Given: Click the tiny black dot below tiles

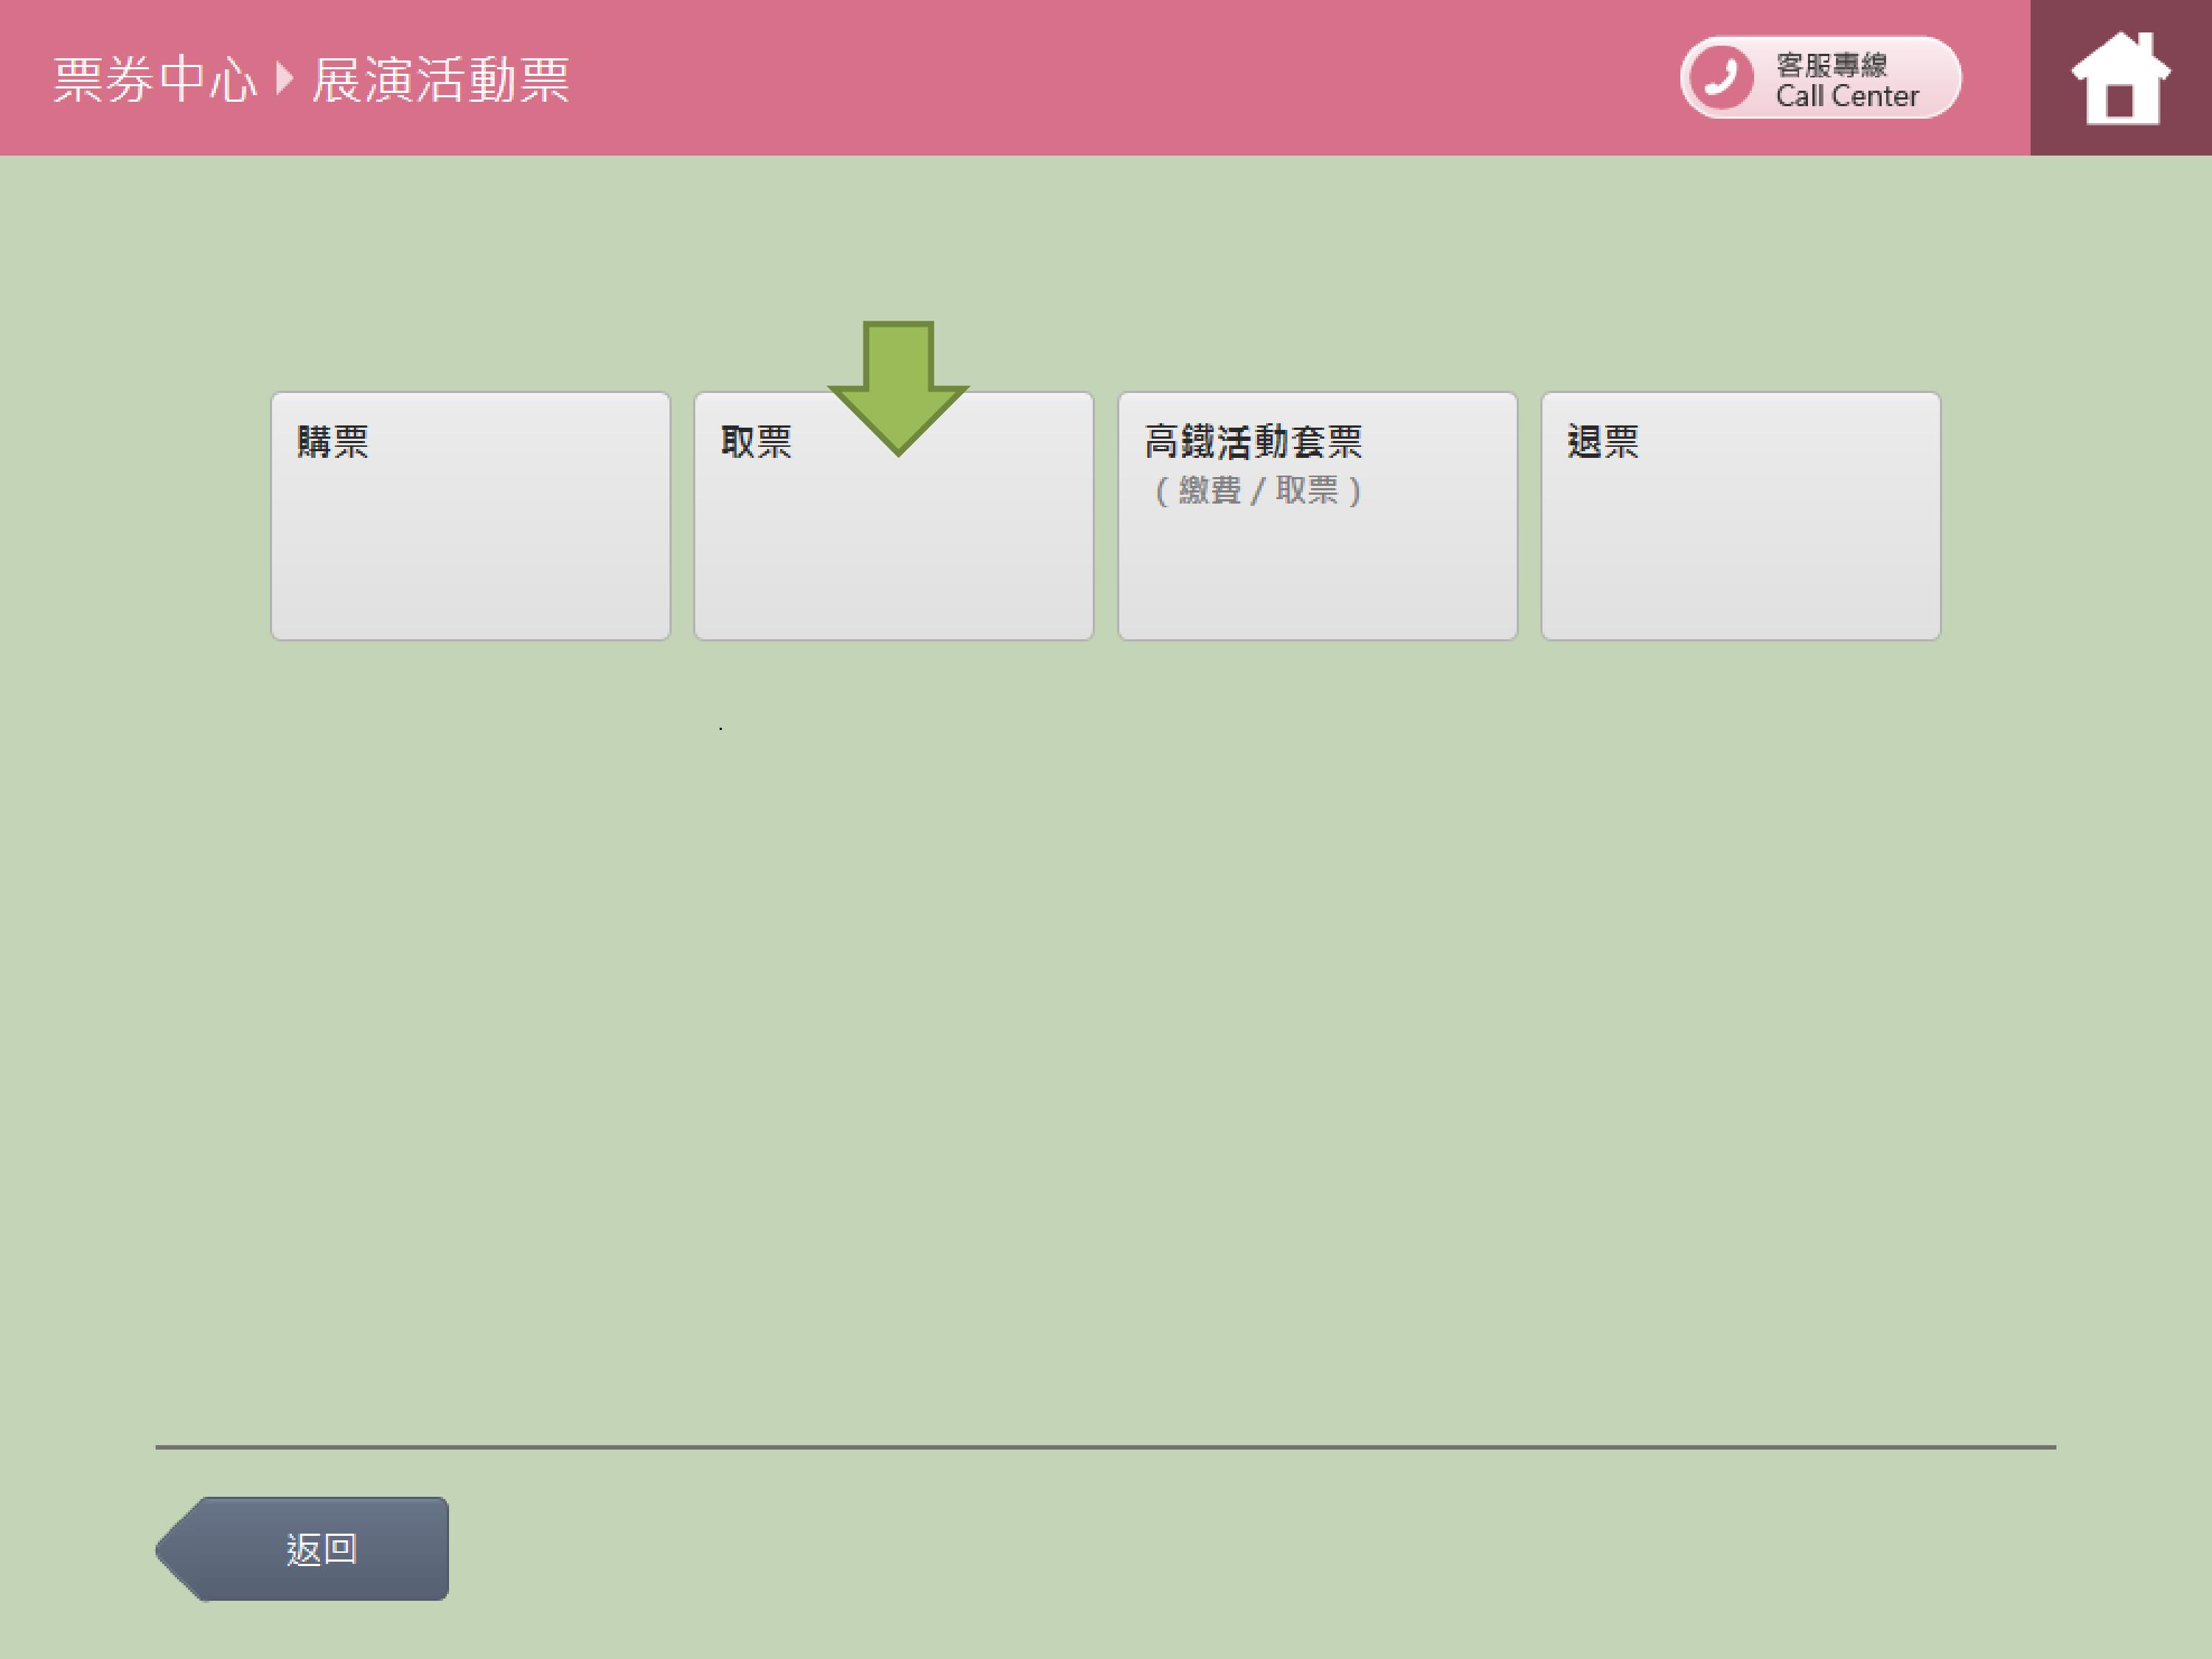Looking at the screenshot, I should (x=720, y=729).
